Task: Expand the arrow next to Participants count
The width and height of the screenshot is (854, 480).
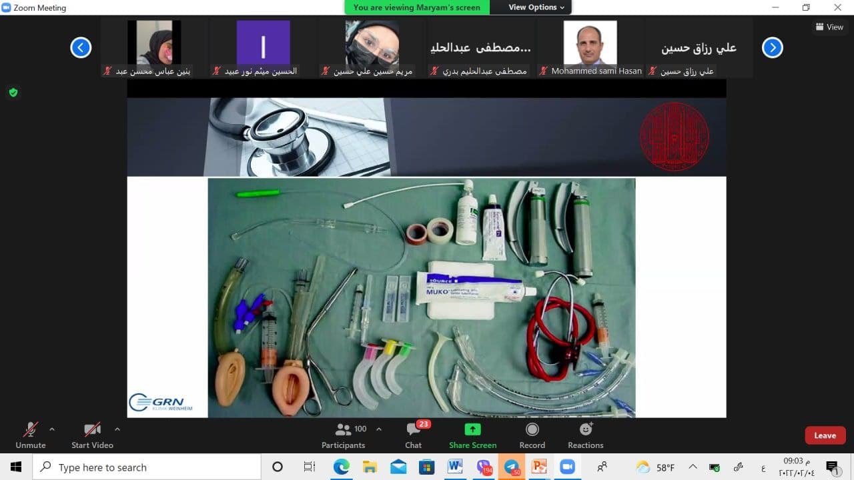Action: (379, 429)
